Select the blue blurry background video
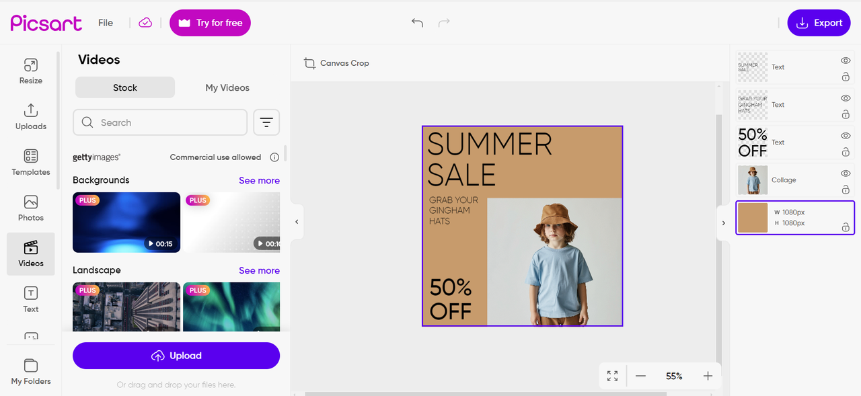Viewport: 861px width, 396px height. [126, 223]
